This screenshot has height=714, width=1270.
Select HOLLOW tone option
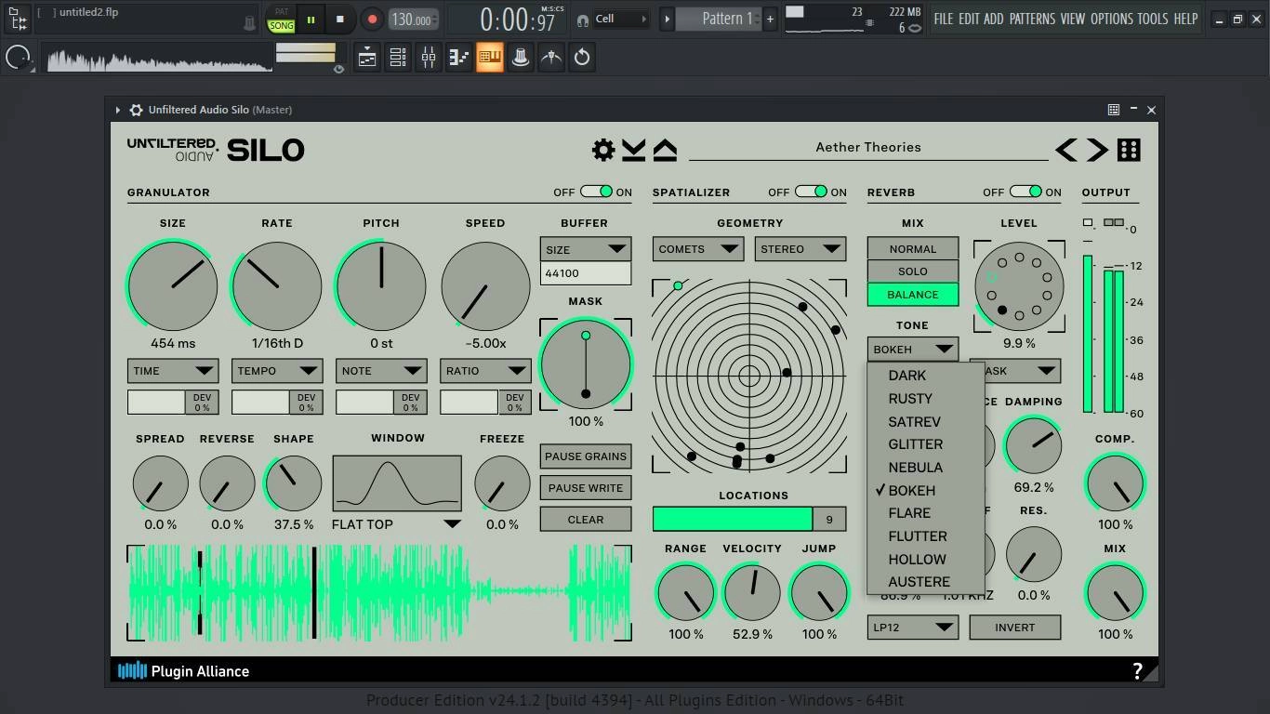click(926, 559)
